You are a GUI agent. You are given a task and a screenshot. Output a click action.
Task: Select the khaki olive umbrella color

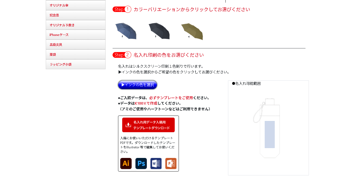[192, 31]
